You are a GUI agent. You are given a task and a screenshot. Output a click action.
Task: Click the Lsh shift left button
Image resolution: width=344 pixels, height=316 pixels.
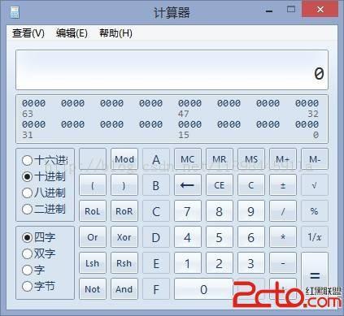tap(93, 263)
